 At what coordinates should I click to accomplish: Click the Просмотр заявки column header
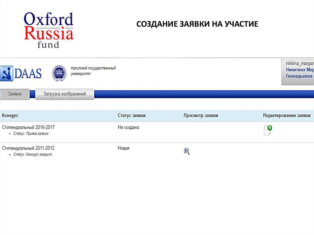pyautogui.click(x=201, y=116)
